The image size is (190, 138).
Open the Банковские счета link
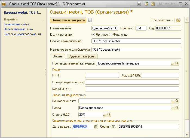click(x=16, y=24)
